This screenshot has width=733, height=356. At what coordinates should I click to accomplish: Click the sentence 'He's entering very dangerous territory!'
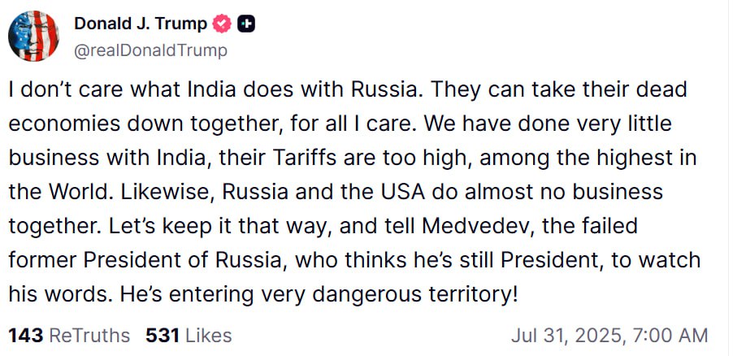[x=319, y=295]
